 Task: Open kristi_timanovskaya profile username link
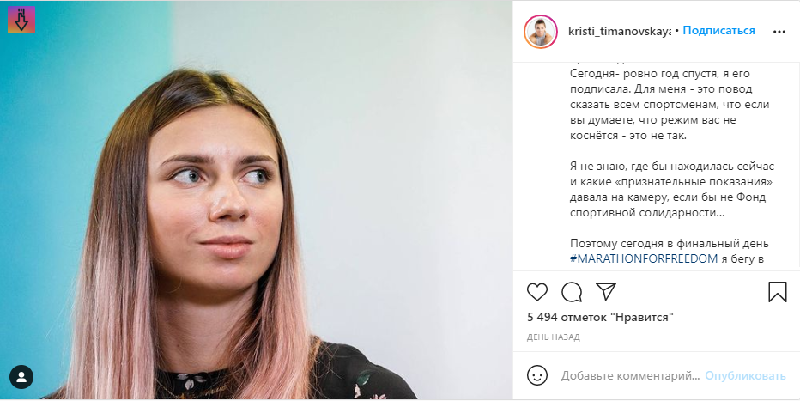[x=620, y=32]
